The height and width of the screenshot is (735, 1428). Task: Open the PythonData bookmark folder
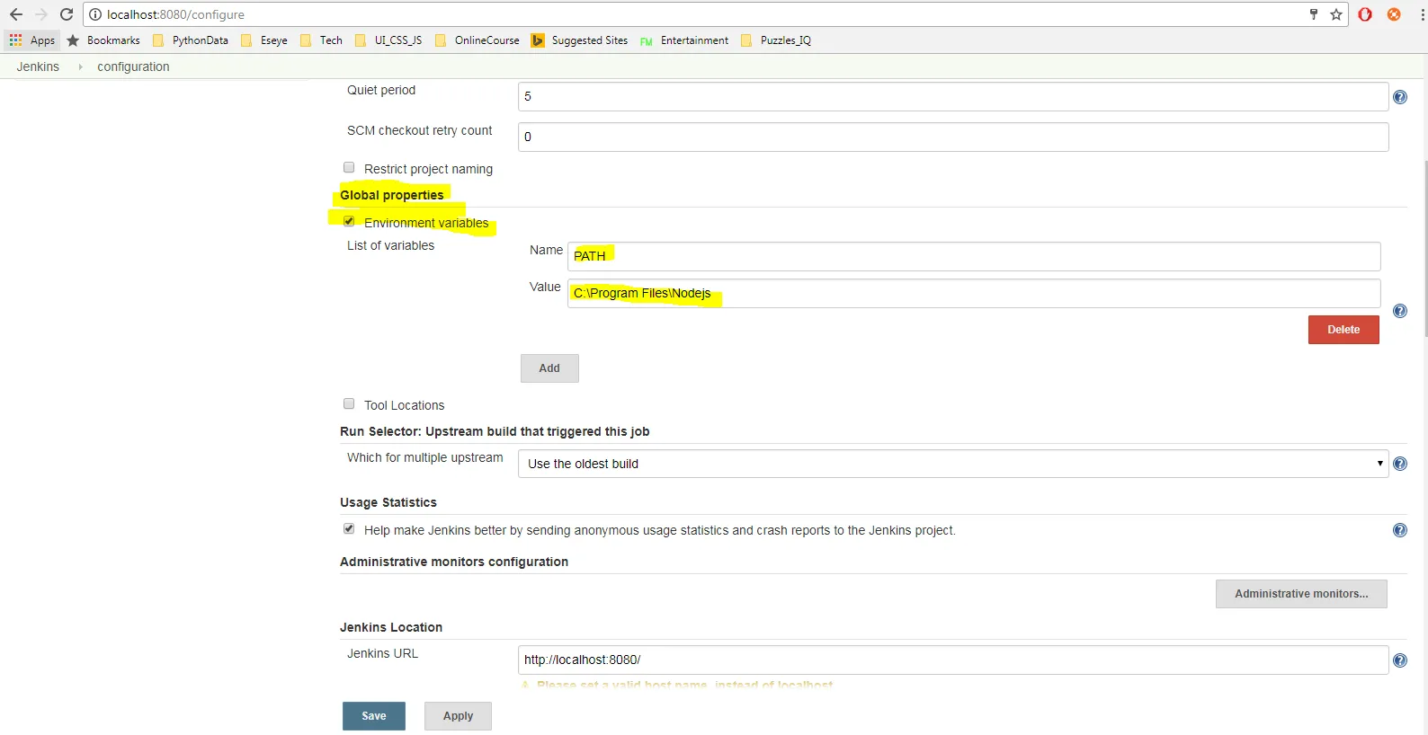coord(191,40)
